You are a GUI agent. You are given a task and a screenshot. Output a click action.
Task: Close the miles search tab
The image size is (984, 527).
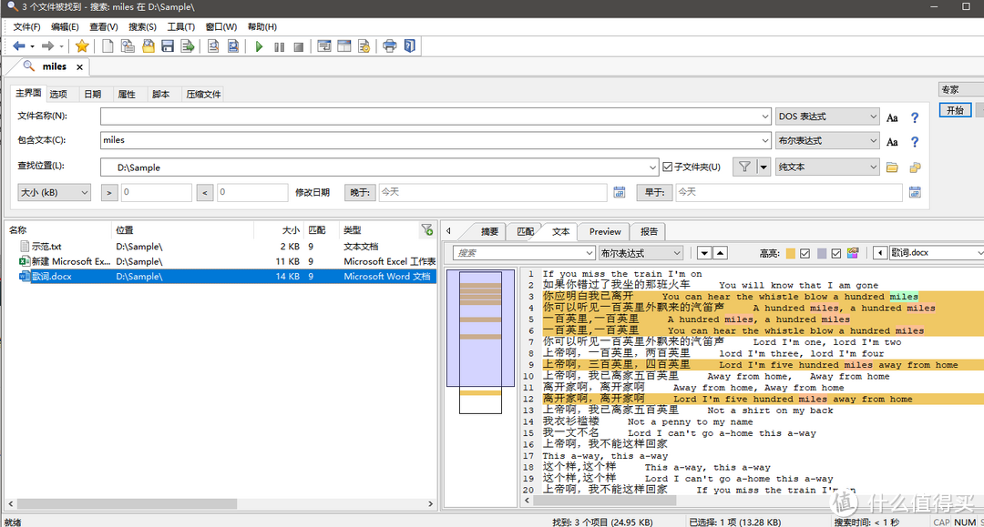click(x=79, y=67)
